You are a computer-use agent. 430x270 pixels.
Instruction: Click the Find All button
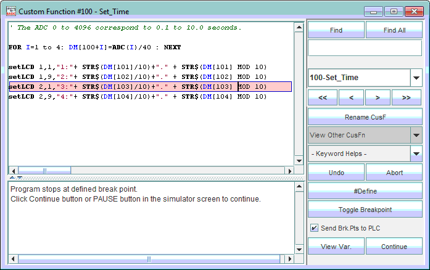pos(394,30)
